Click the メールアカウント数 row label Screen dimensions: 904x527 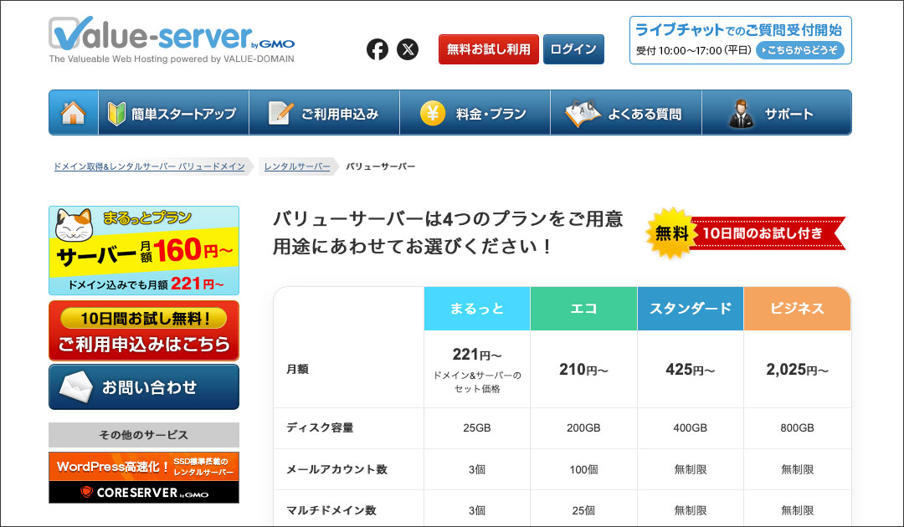pyautogui.click(x=336, y=469)
